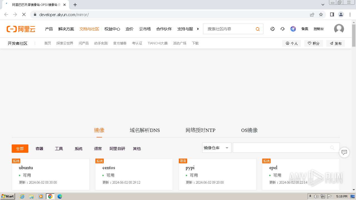Screen dimensions: 356x200
Task: Close the Aliyun mirror tab
Action: pyautogui.click(x=64, y=5)
